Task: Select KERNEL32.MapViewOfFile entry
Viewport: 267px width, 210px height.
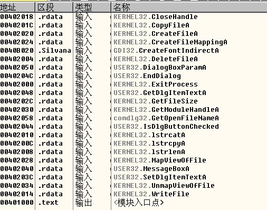Action: tap(160, 160)
